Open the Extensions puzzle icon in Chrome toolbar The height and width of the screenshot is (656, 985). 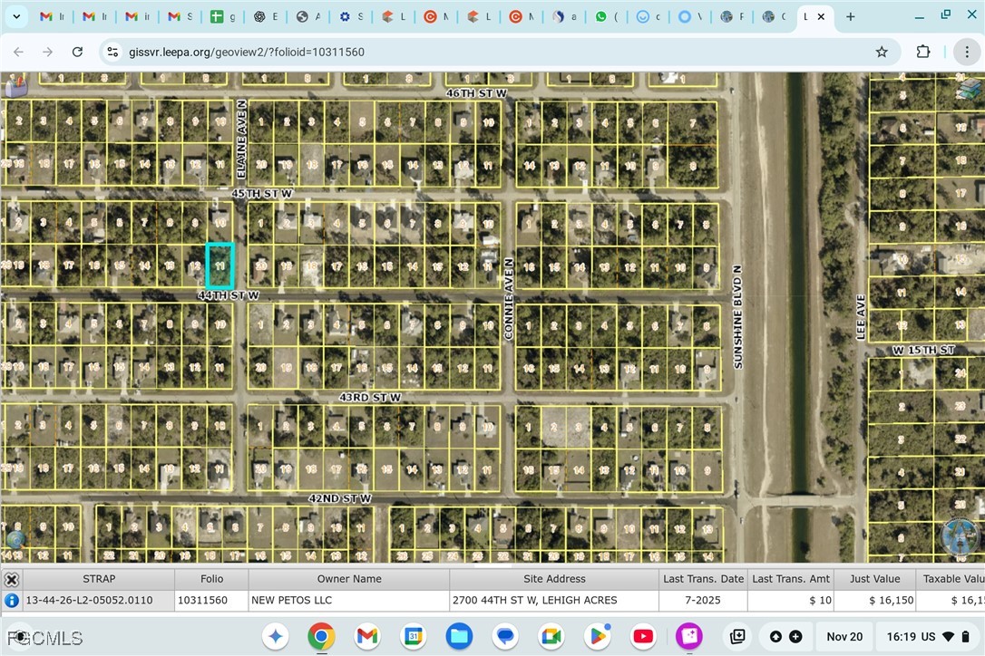tap(922, 52)
